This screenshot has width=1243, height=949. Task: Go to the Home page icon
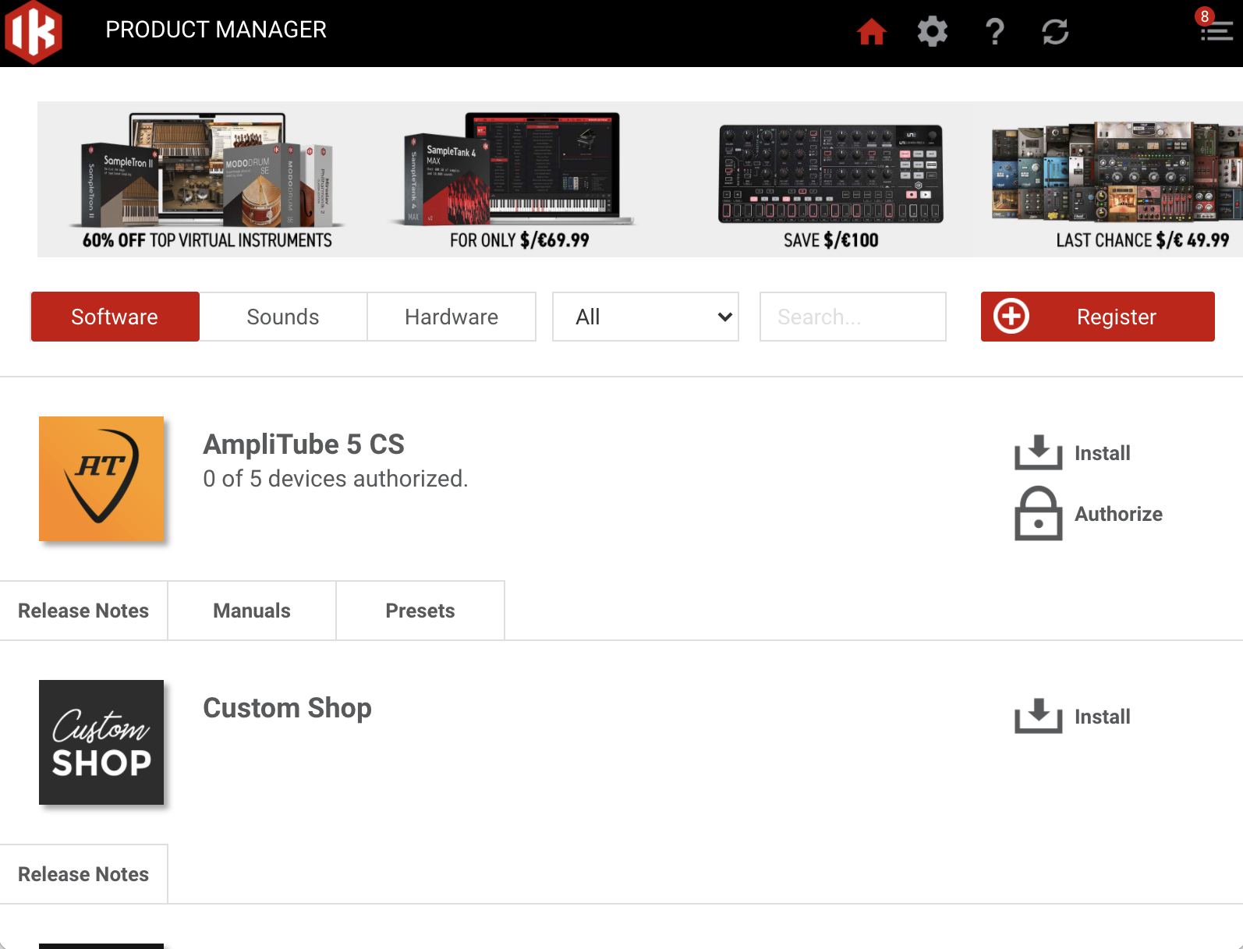point(871,32)
